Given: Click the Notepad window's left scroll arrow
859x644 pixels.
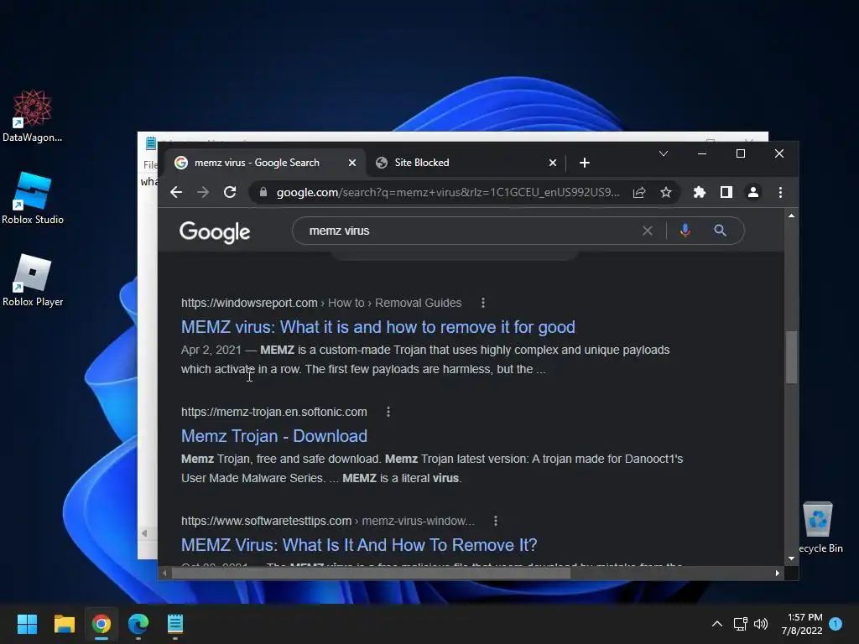Looking at the screenshot, I should [144, 532].
